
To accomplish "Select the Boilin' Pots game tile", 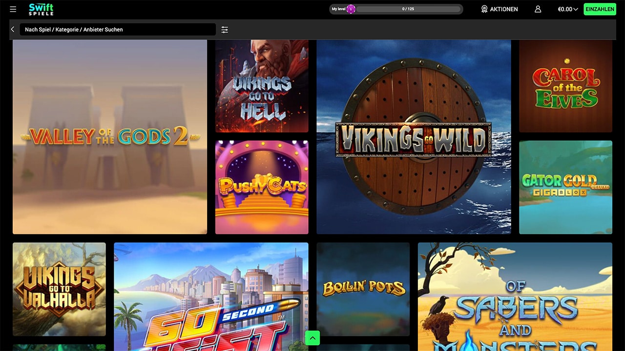I will (363, 289).
